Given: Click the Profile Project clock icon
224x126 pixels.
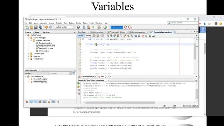Looking at the screenshot, I should (105, 27).
